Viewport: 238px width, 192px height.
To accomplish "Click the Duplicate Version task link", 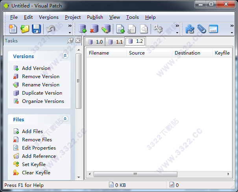I will point(42,93).
